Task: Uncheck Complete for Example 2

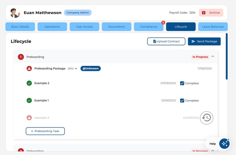Action: [182, 83]
